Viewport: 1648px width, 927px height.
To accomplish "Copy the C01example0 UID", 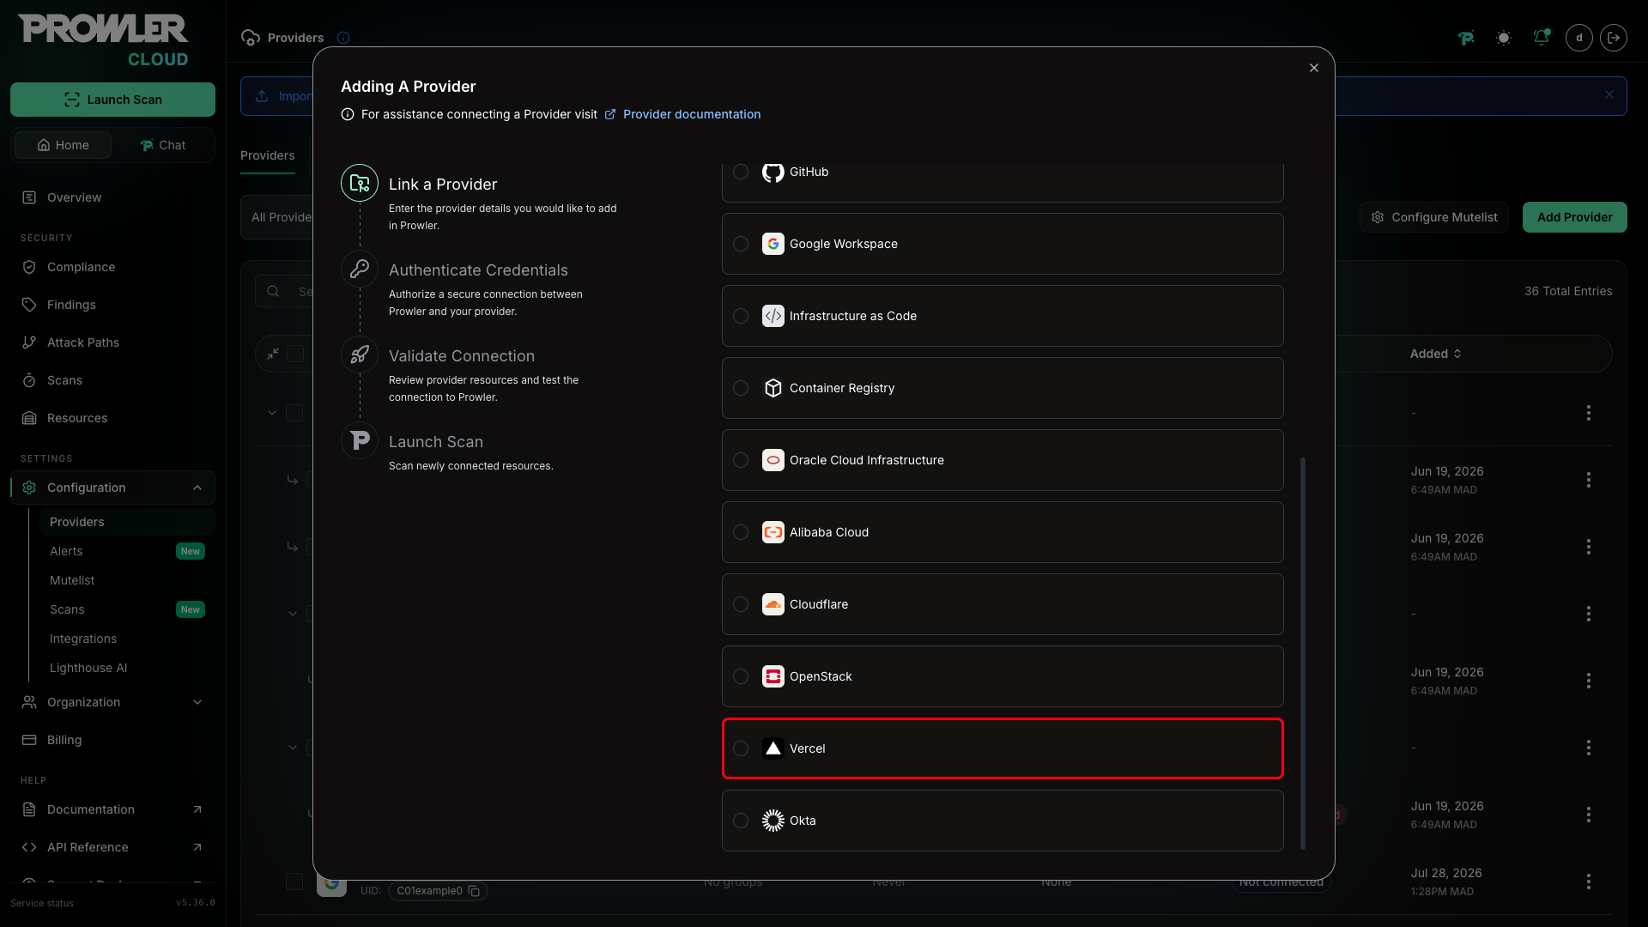I will 474,891.
